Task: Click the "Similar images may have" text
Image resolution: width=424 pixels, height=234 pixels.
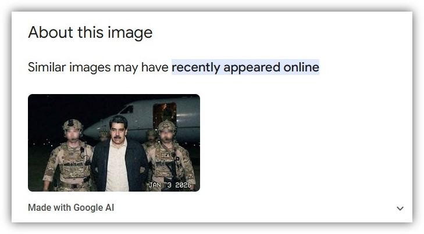Action: click(98, 67)
